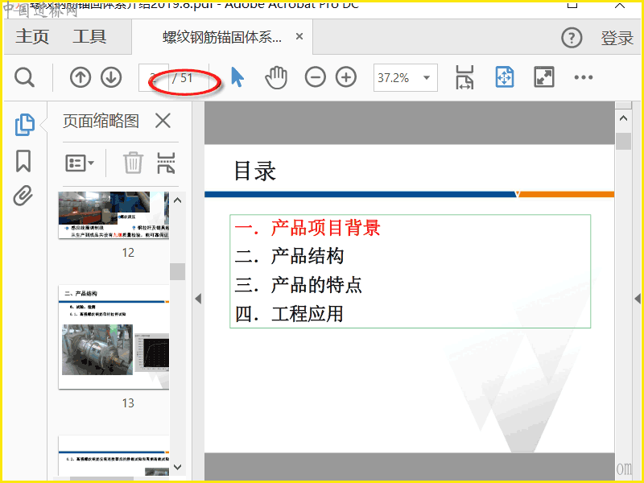Switch to full screen reading mode

[x=544, y=76]
